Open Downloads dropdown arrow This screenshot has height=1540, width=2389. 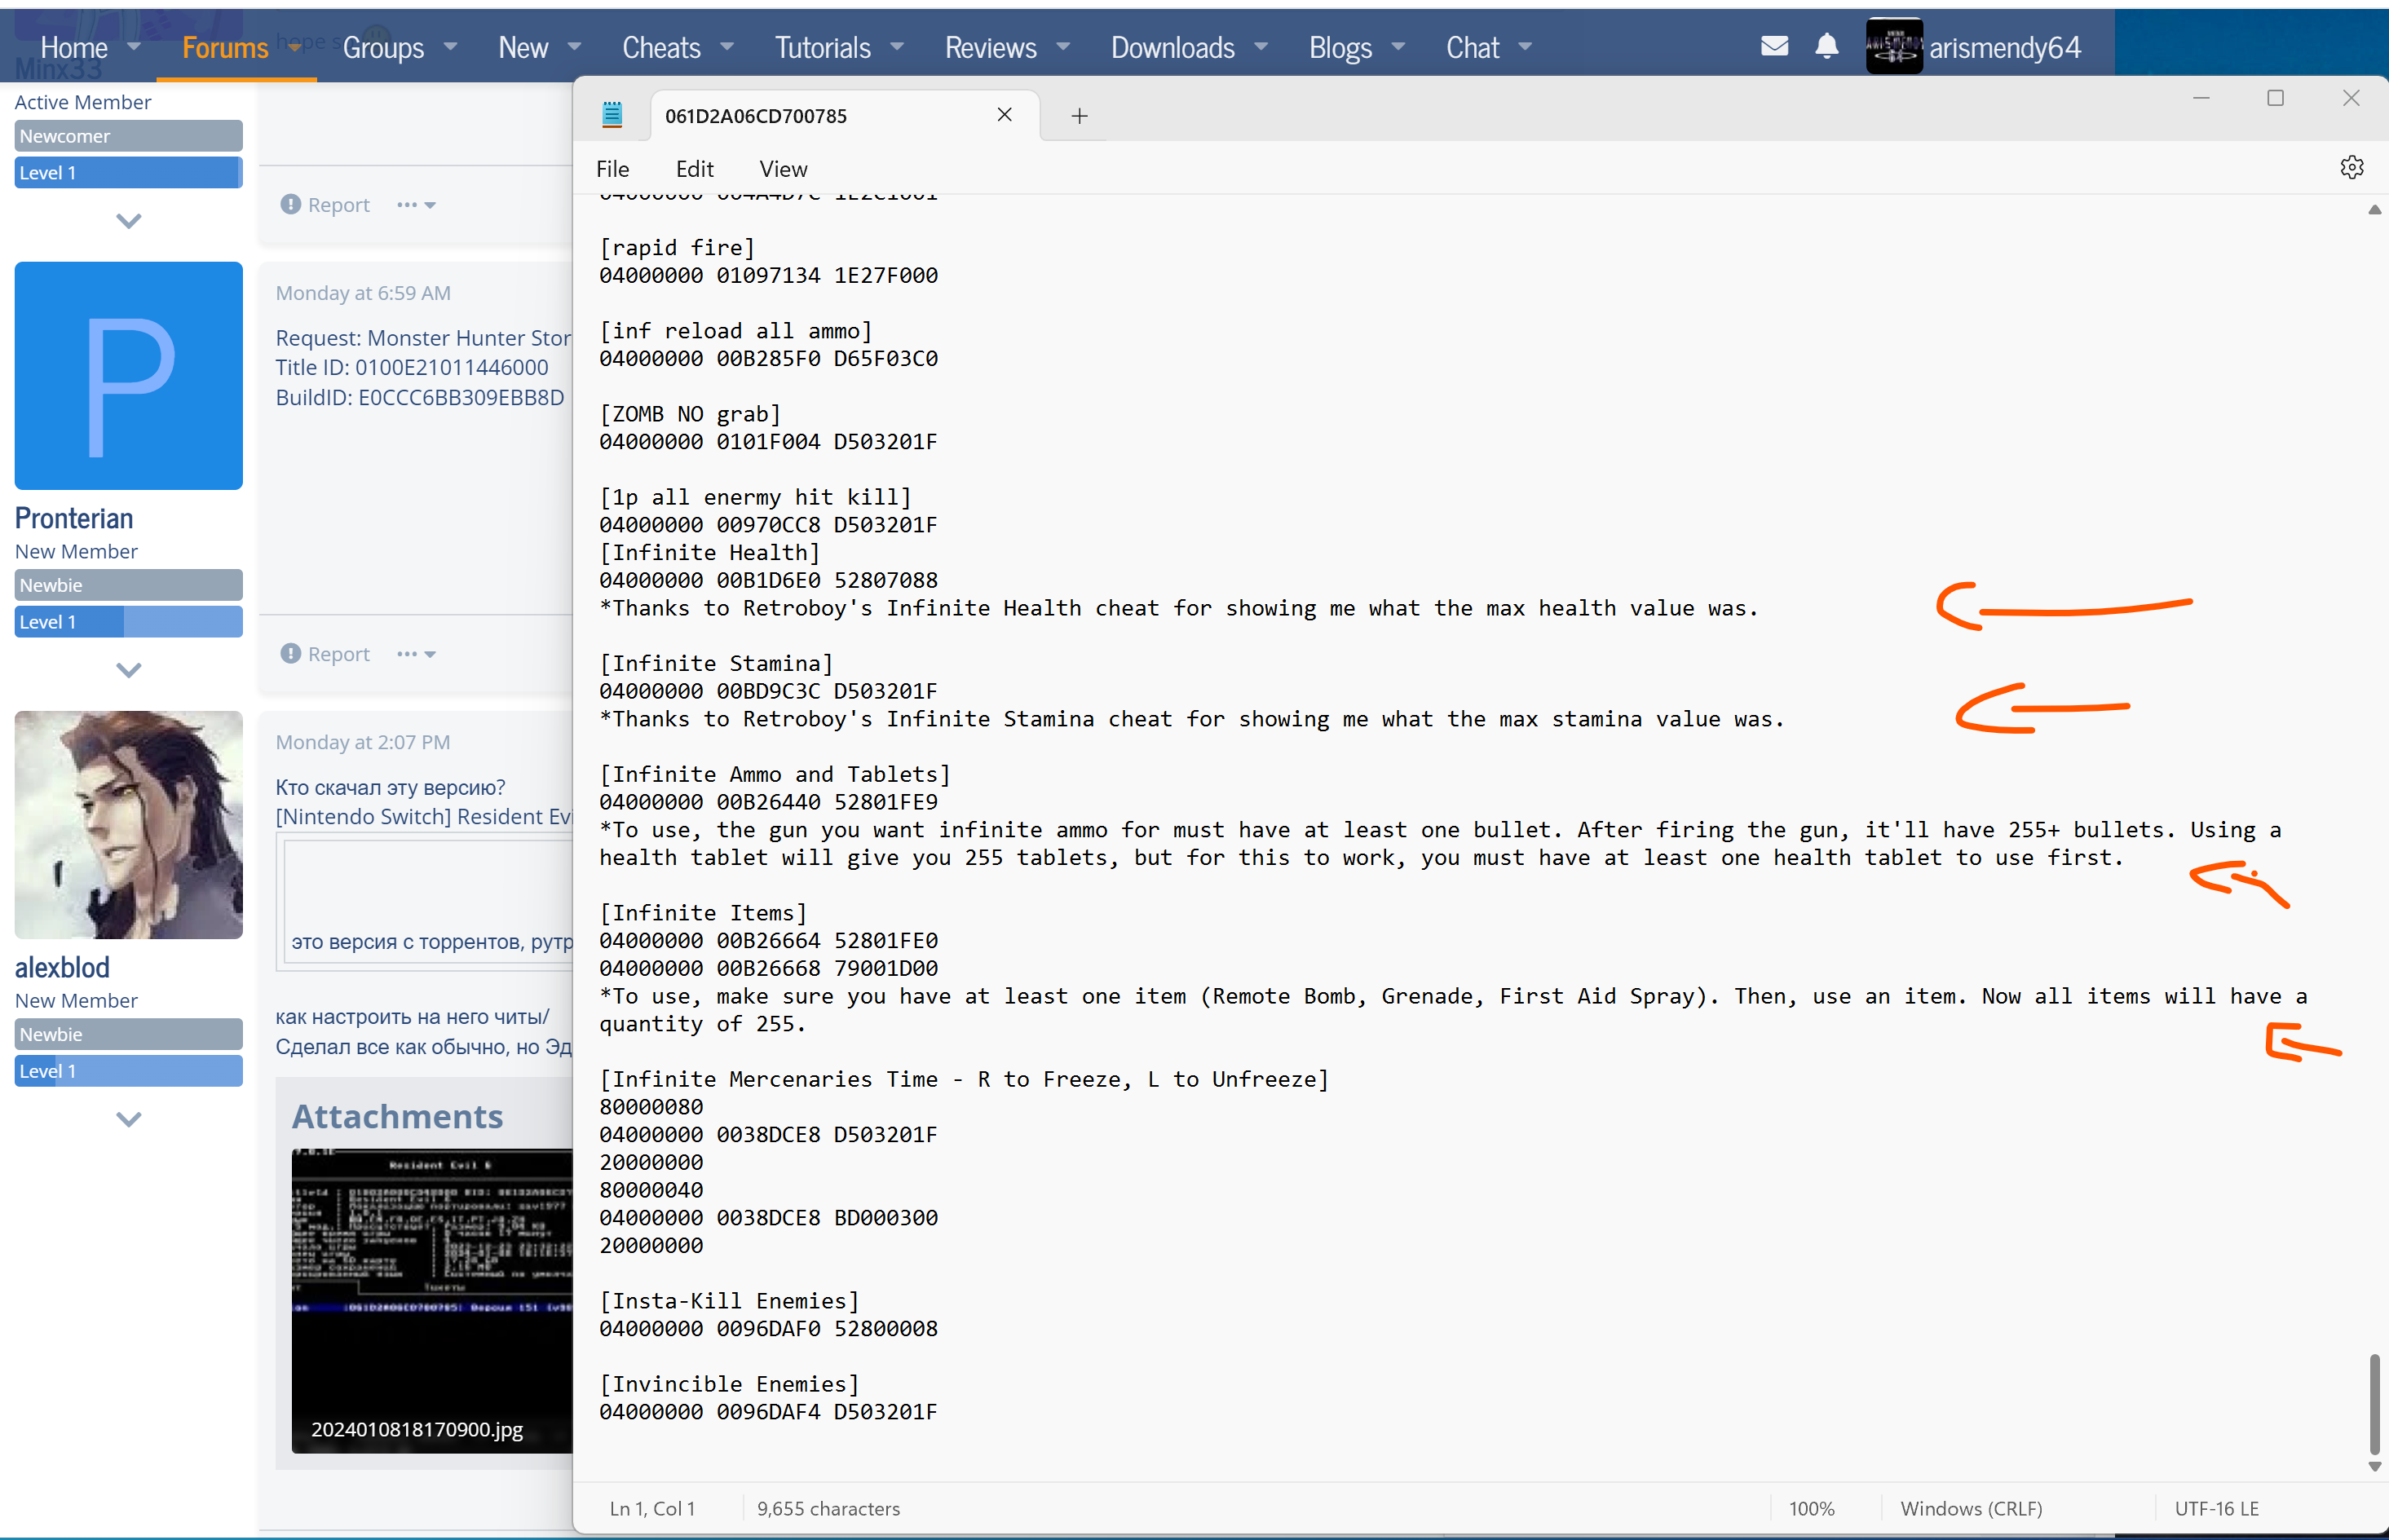(x=1261, y=46)
